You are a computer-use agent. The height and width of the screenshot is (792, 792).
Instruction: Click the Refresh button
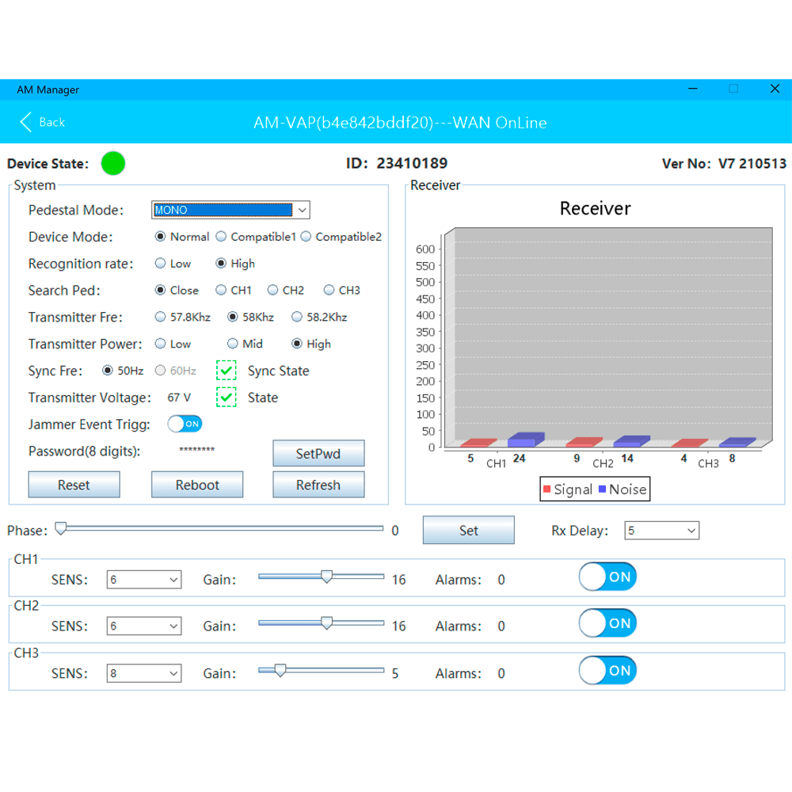point(318,485)
